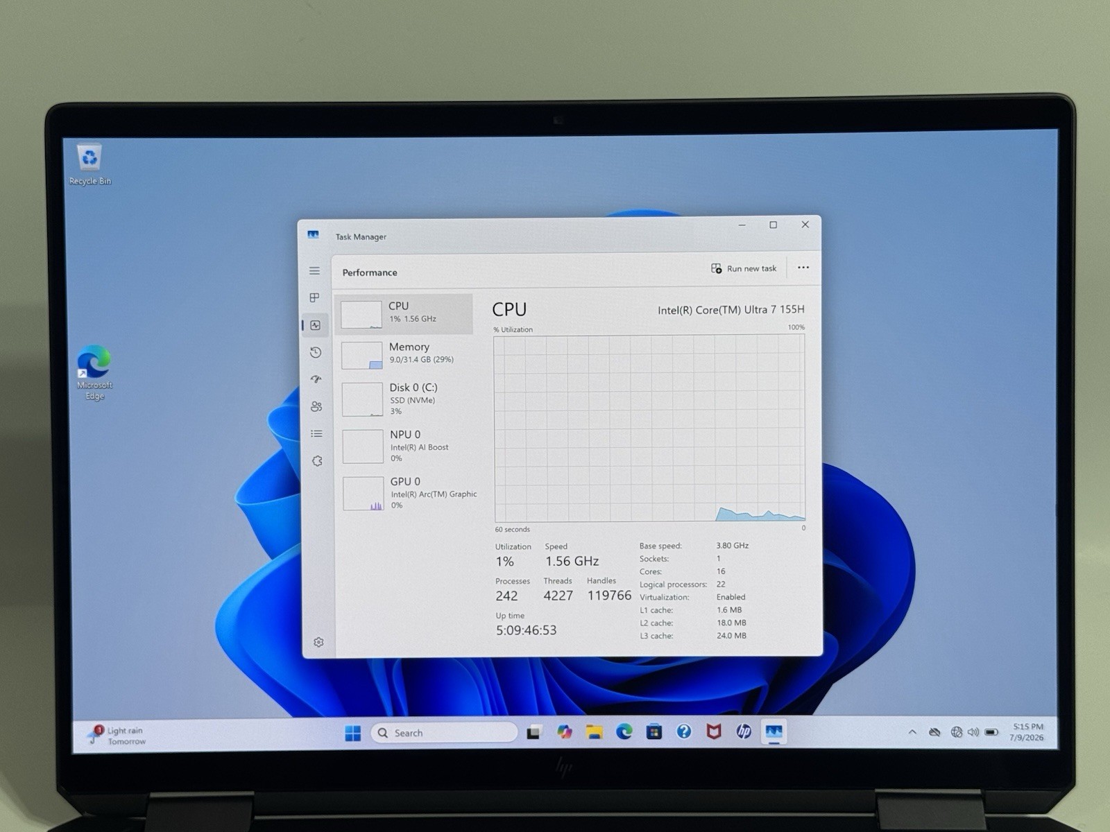Open the volume tray icon
This screenshot has height=832, width=1110.
[x=973, y=732]
